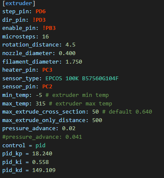Click the pid_kp value 18.240
The height and width of the screenshot is (178, 164).
42,154
